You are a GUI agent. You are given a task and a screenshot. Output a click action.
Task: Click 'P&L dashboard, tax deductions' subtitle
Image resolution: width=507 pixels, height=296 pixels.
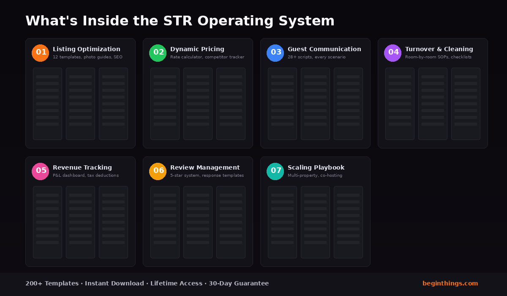(86, 175)
